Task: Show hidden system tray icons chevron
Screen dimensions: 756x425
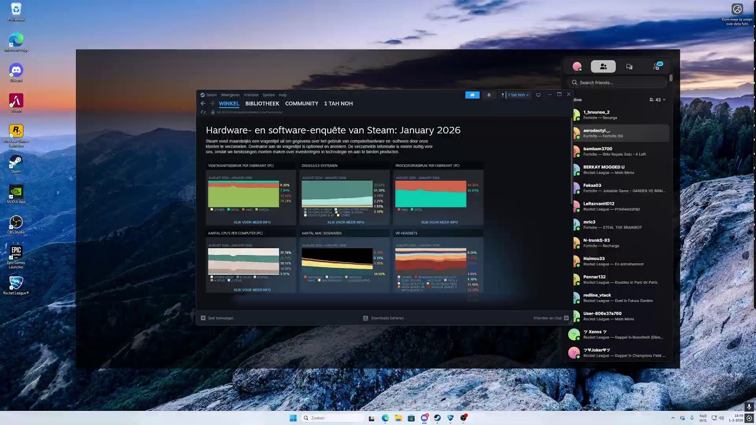Action: coord(672,418)
